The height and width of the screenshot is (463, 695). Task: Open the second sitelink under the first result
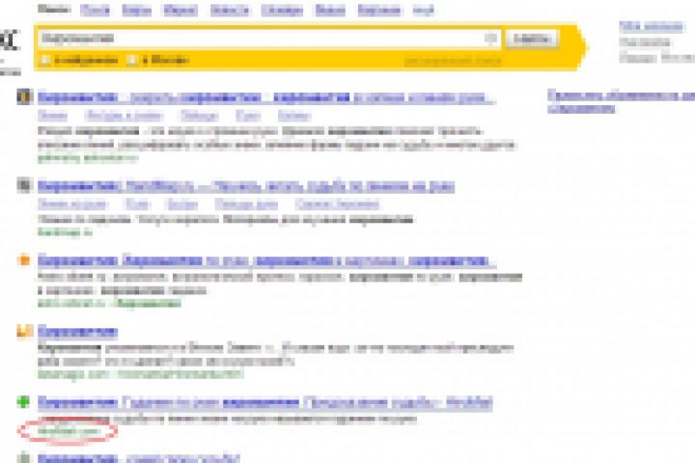pos(125,116)
